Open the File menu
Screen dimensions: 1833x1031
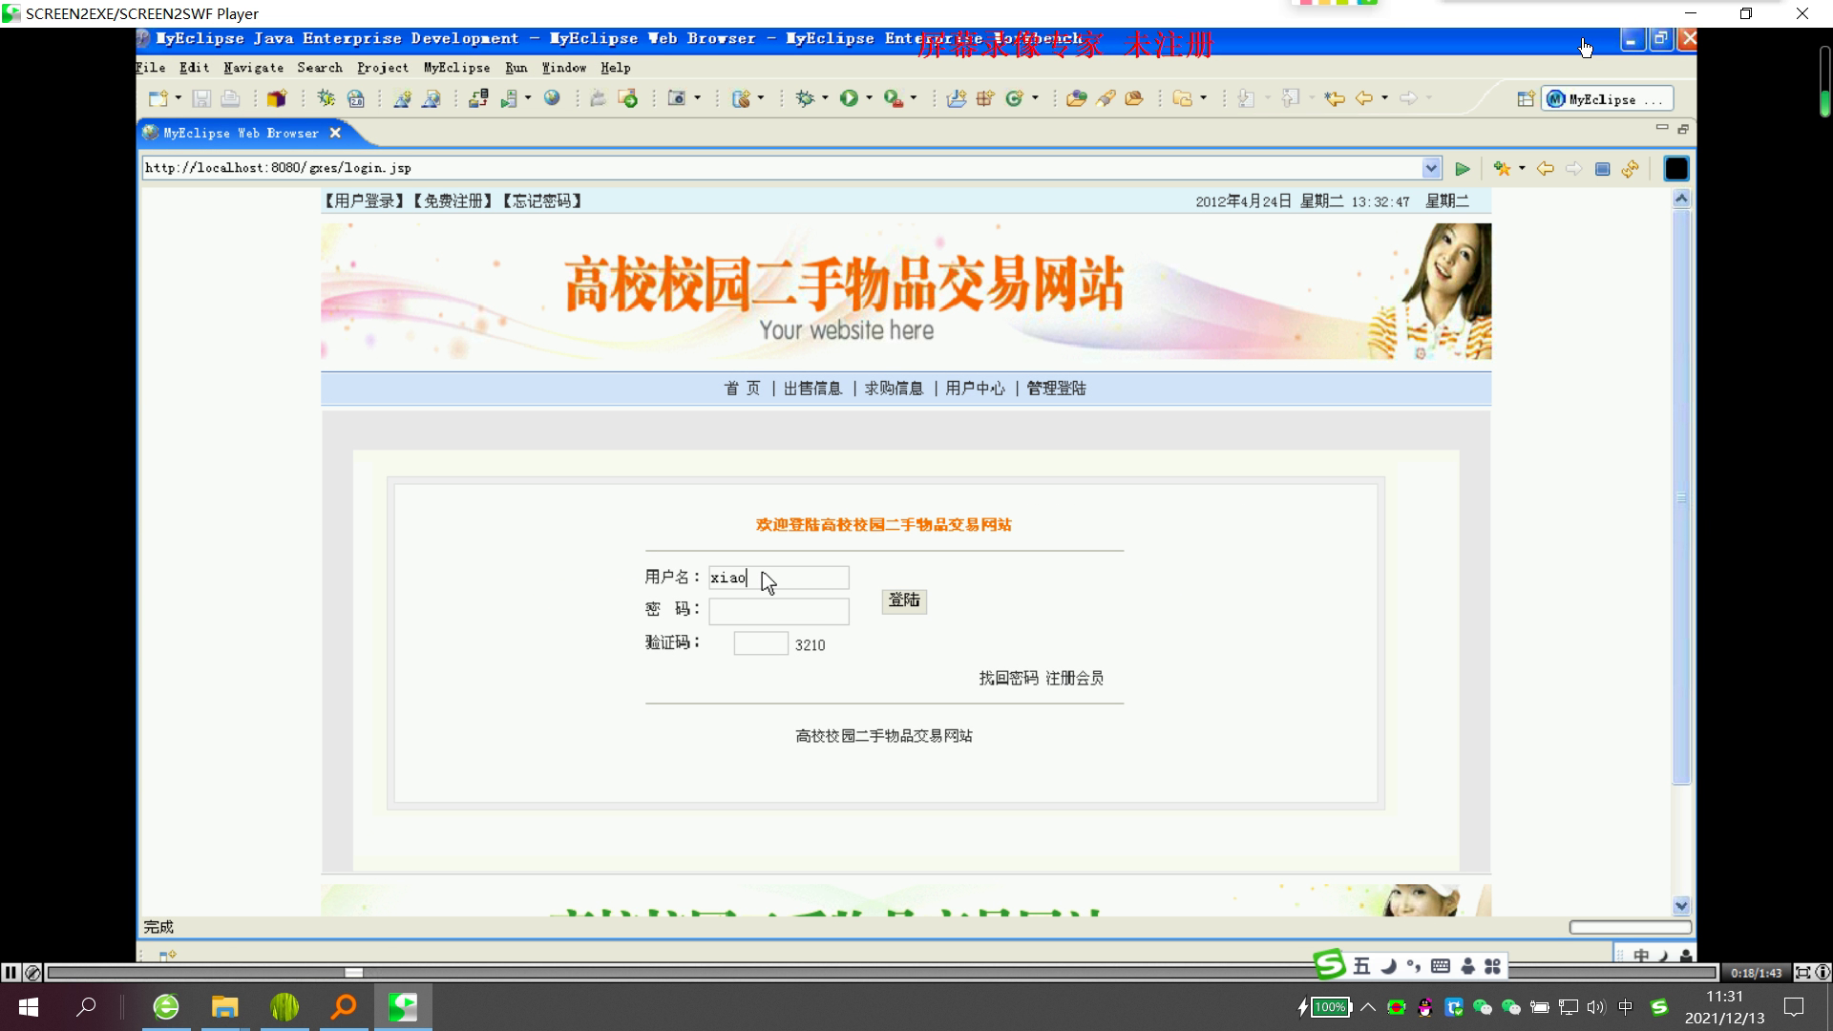151,68
